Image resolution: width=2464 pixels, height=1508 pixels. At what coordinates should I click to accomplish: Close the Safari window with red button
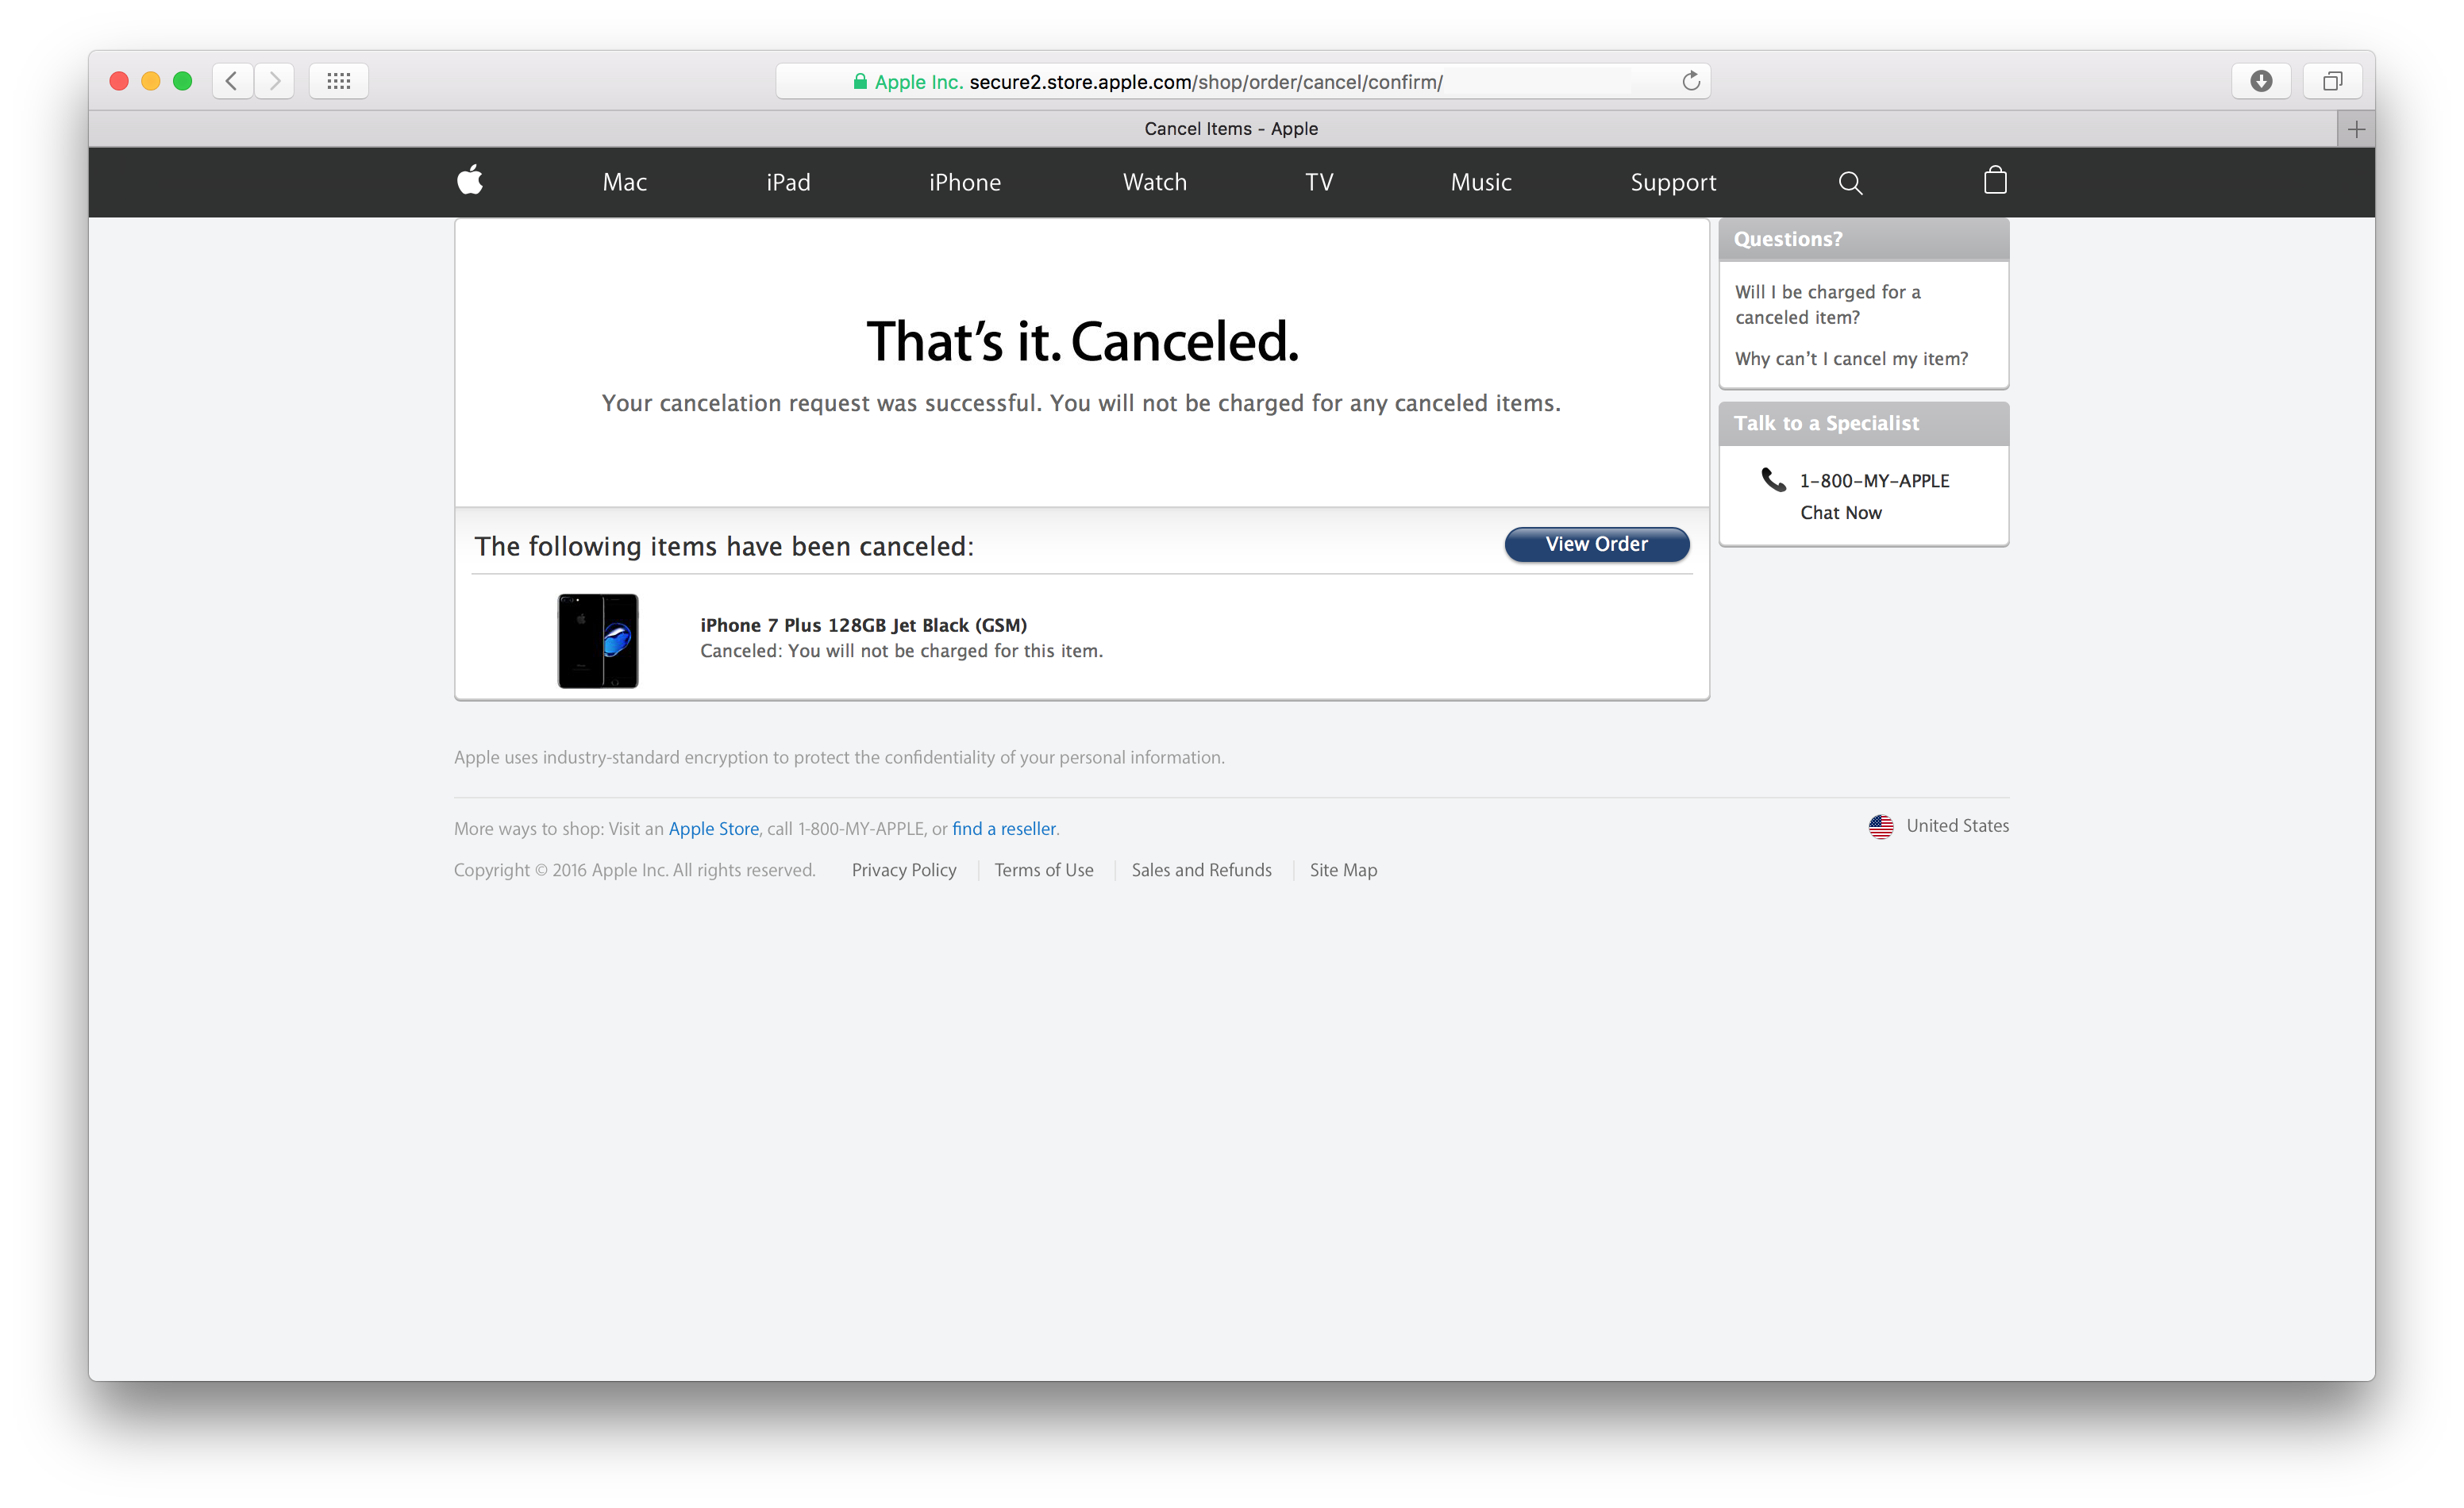click(x=119, y=81)
